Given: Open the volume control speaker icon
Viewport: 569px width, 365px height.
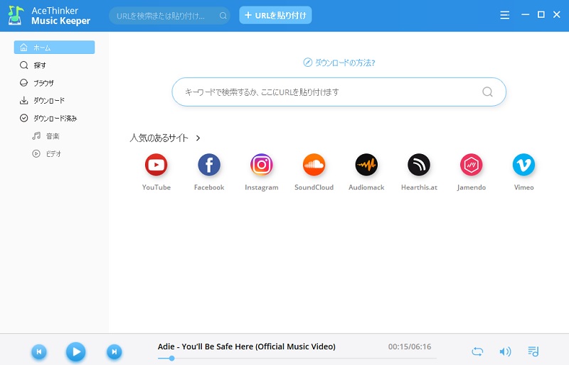Looking at the screenshot, I should 505,352.
